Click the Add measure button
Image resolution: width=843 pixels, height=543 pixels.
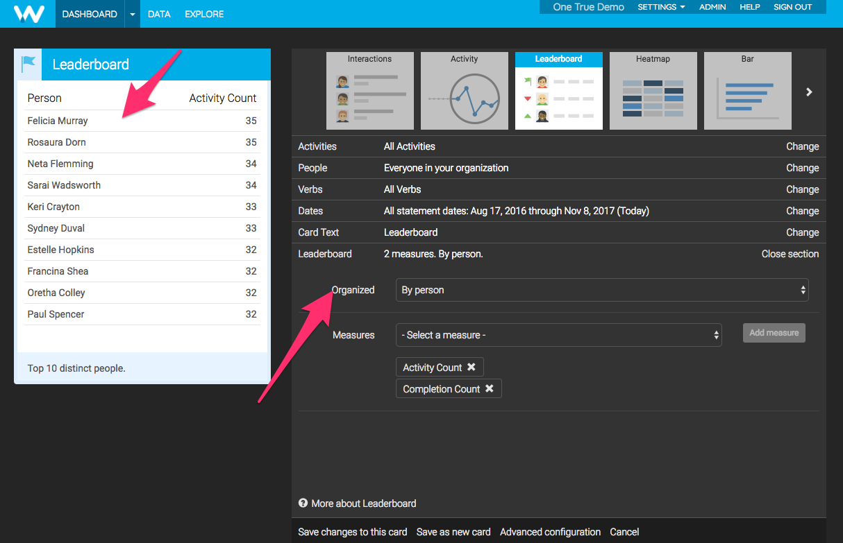[x=774, y=333]
